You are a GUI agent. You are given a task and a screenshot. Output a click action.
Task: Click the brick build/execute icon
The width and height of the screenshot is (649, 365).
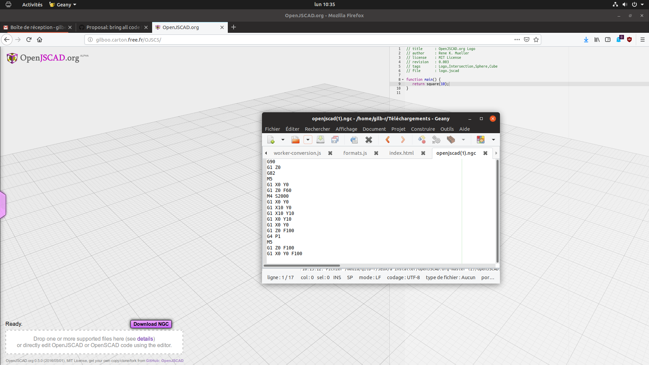click(451, 140)
